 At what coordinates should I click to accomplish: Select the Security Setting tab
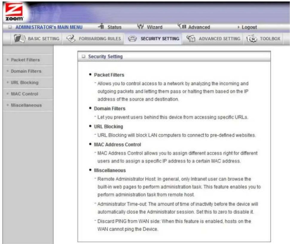(153, 38)
